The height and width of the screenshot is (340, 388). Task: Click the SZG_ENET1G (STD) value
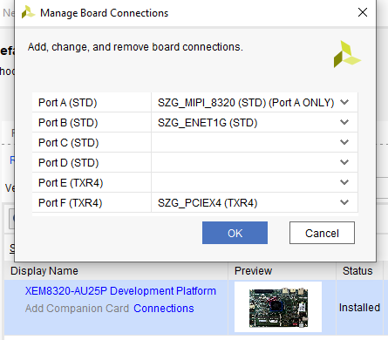point(208,123)
